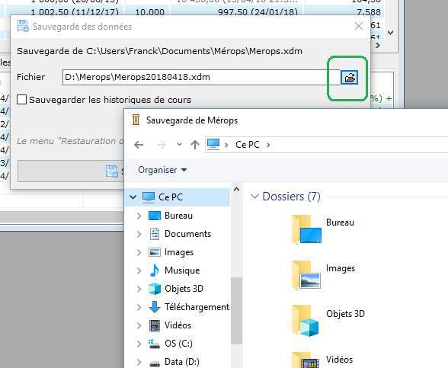
Task: Select Musique in the navigation tree
Action: click(182, 270)
